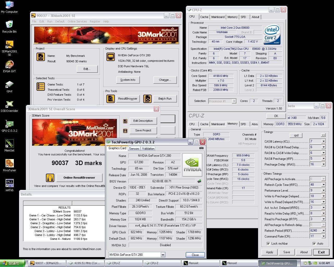This screenshot has width=334, height=267.
Task: Click the Apply button in Memset
Action: pos(270,252)
